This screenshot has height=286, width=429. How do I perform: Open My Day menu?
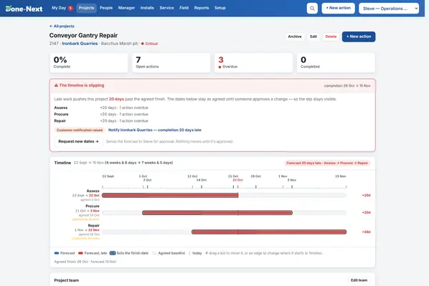pos(59,8)
